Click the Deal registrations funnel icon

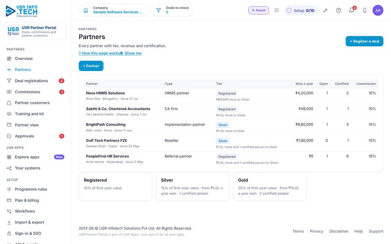click(x=9, y=81)
